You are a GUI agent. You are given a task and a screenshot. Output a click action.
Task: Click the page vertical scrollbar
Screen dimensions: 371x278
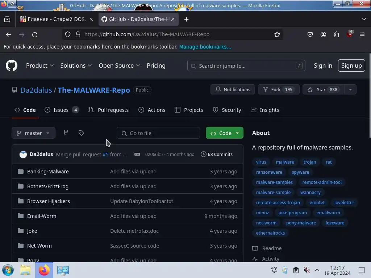pos(370,96)
